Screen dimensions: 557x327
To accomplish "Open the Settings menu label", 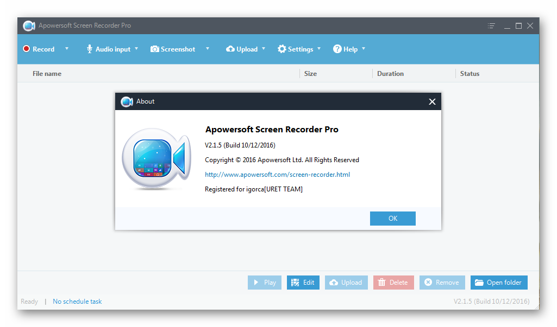I will 301,49.
